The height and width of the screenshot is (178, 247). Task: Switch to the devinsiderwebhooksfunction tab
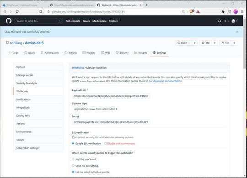[72, 5]
